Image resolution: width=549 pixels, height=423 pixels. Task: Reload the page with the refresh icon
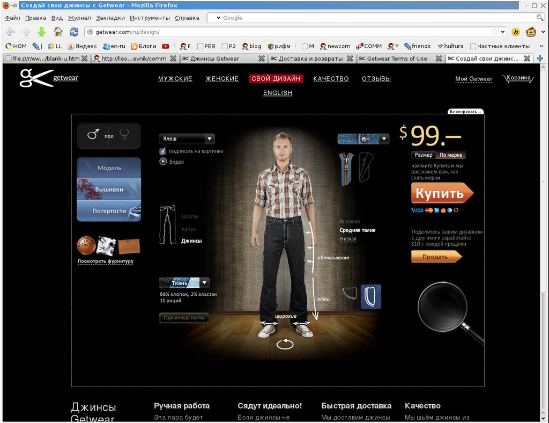[x=74, y=32]
